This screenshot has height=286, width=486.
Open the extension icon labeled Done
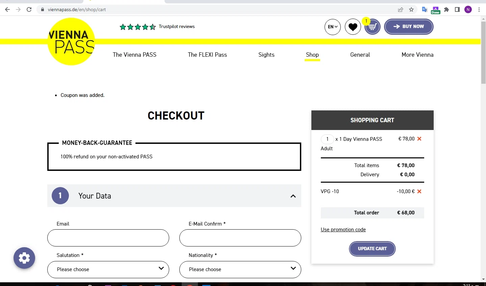point(436,10)
